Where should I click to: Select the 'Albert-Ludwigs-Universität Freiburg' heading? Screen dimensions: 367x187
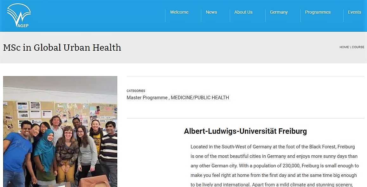click(245, 131)
